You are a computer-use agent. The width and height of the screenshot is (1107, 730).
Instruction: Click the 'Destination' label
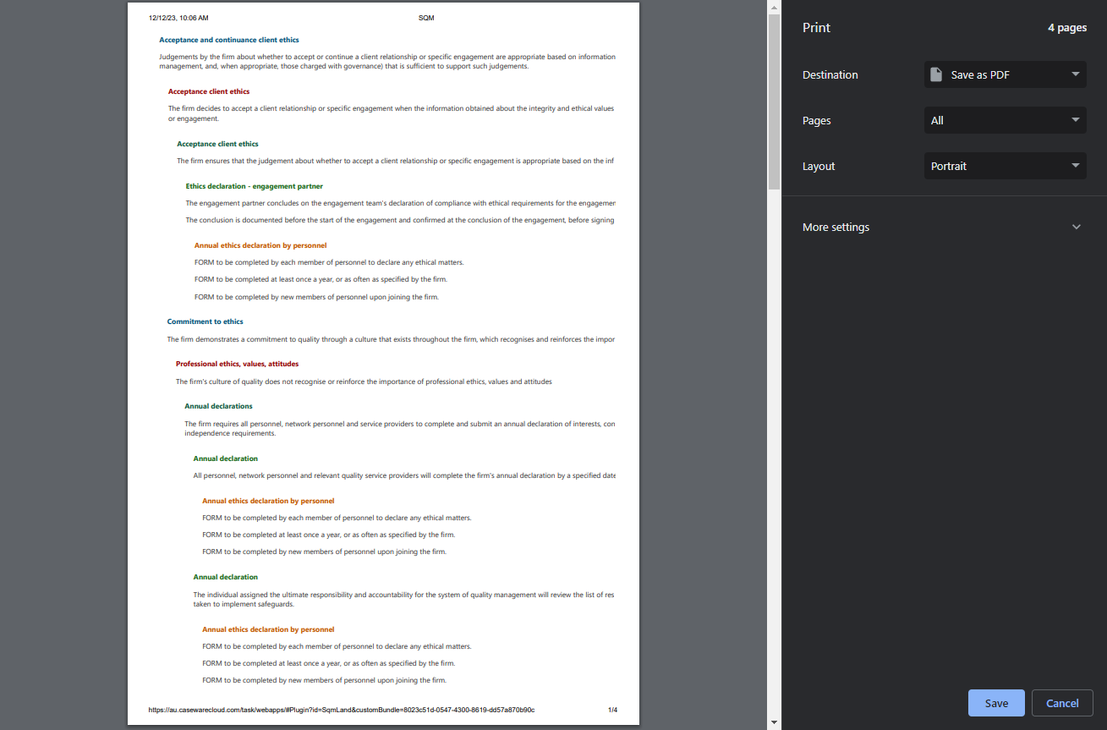click(x=830, y=74)
